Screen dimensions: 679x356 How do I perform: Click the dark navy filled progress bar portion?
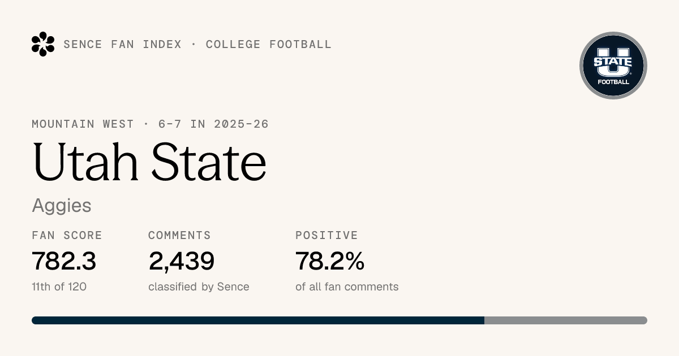point(258,320)
